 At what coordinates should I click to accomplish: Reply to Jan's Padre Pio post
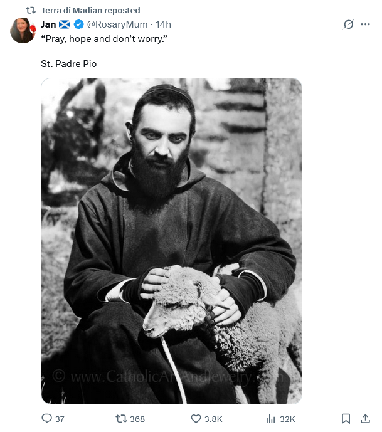[47, 418]
